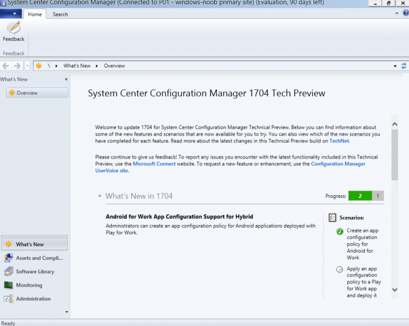Expand the arrow after What's New breadcrumb
Image resolution: width=409 pixels, height=326 pixels.
point(97,66)
